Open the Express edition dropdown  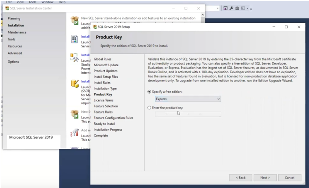pyautogui.click(x=219, y=99)
